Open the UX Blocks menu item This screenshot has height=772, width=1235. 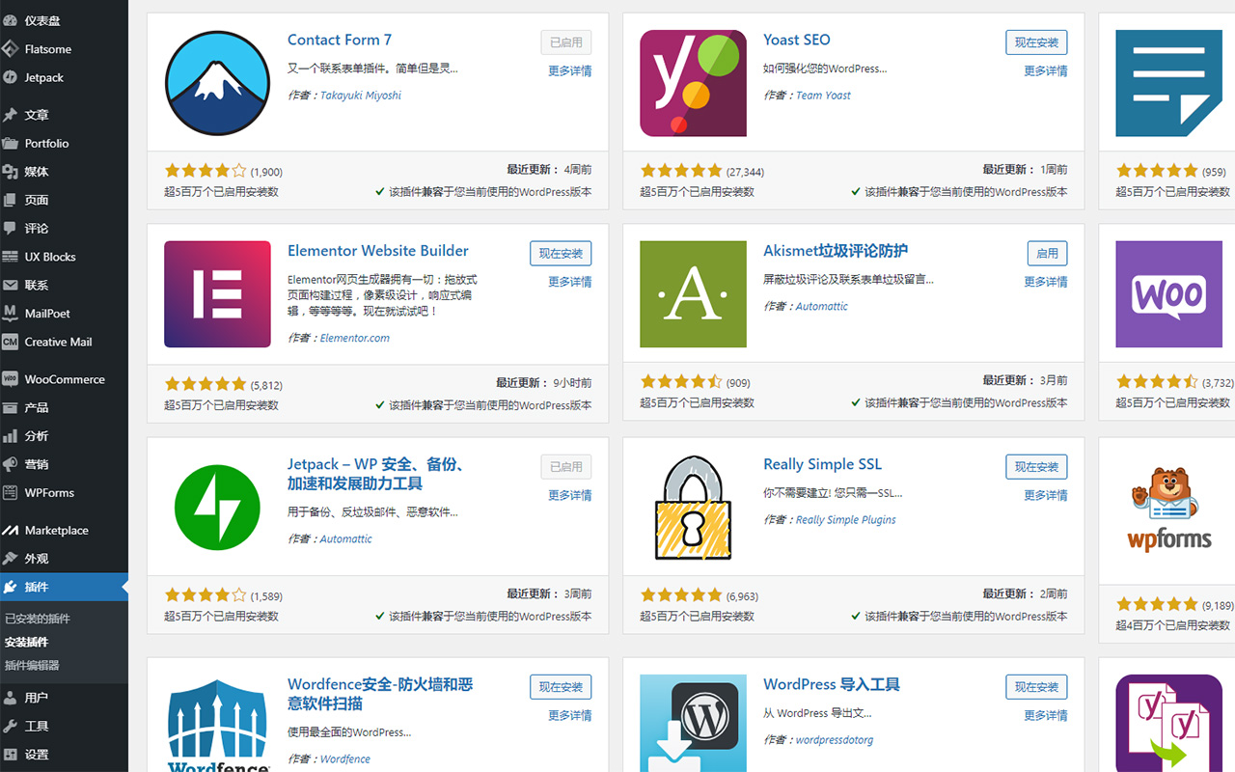tap(64, 257)
